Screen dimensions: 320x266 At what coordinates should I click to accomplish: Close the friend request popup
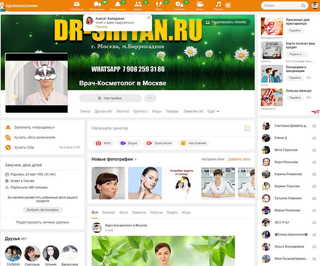click(x=149, y=18)
